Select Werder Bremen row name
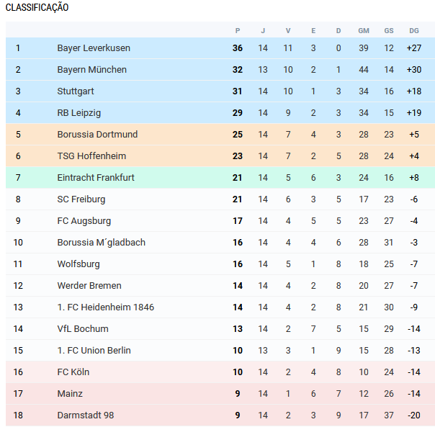Viewport: 435px width, 427px height. click(89, 285)
